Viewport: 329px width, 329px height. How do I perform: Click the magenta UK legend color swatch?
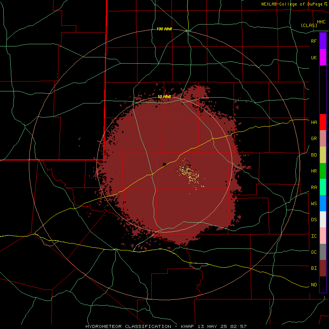tap(323, 57)
